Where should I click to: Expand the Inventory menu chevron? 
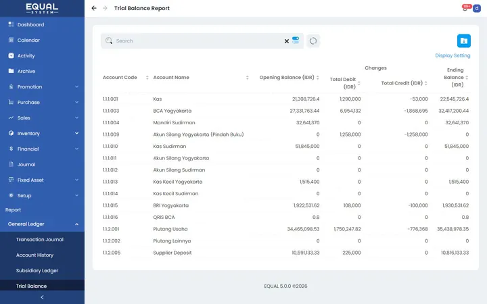pos(76,133)
